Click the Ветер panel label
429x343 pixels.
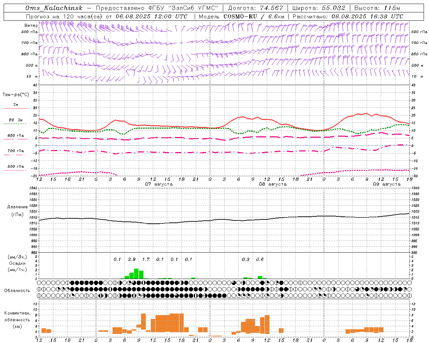pyautogui.click(x=31, y=25)
